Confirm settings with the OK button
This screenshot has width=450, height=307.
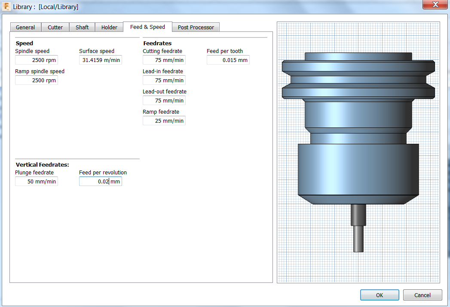(379, 295)
